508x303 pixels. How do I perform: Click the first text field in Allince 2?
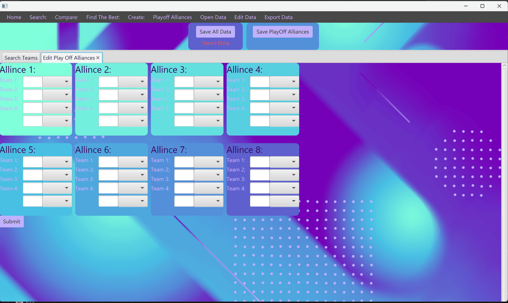[x=108, y=82]
